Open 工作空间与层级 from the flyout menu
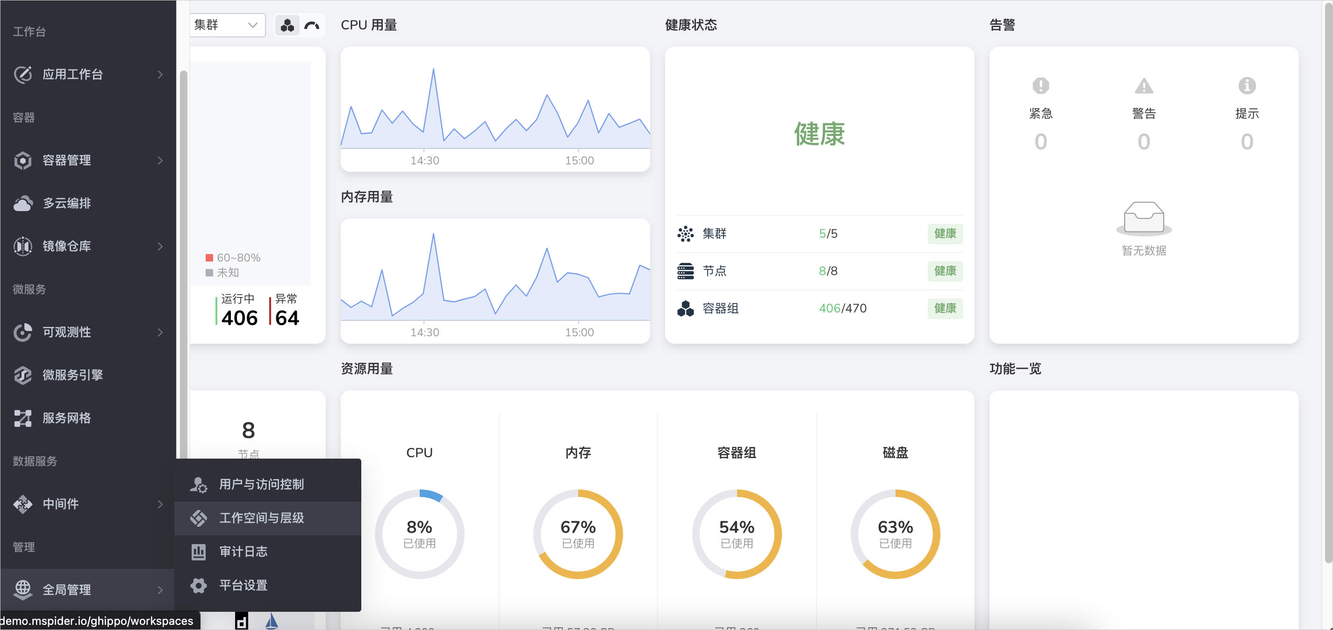The width and height of the screenshot is (1333, 630). pos(267,518)
